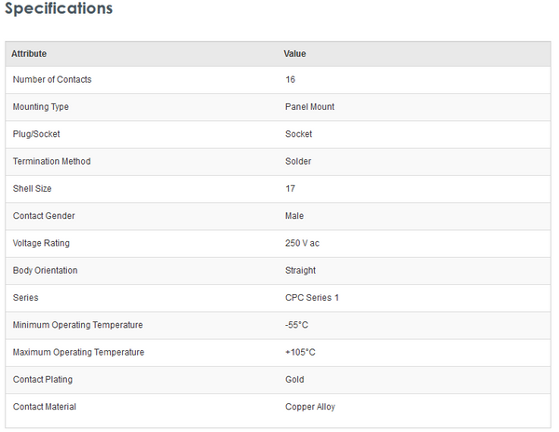559x432 pixels.
Task: Click the value 16 for contacts
Action: 291,80
